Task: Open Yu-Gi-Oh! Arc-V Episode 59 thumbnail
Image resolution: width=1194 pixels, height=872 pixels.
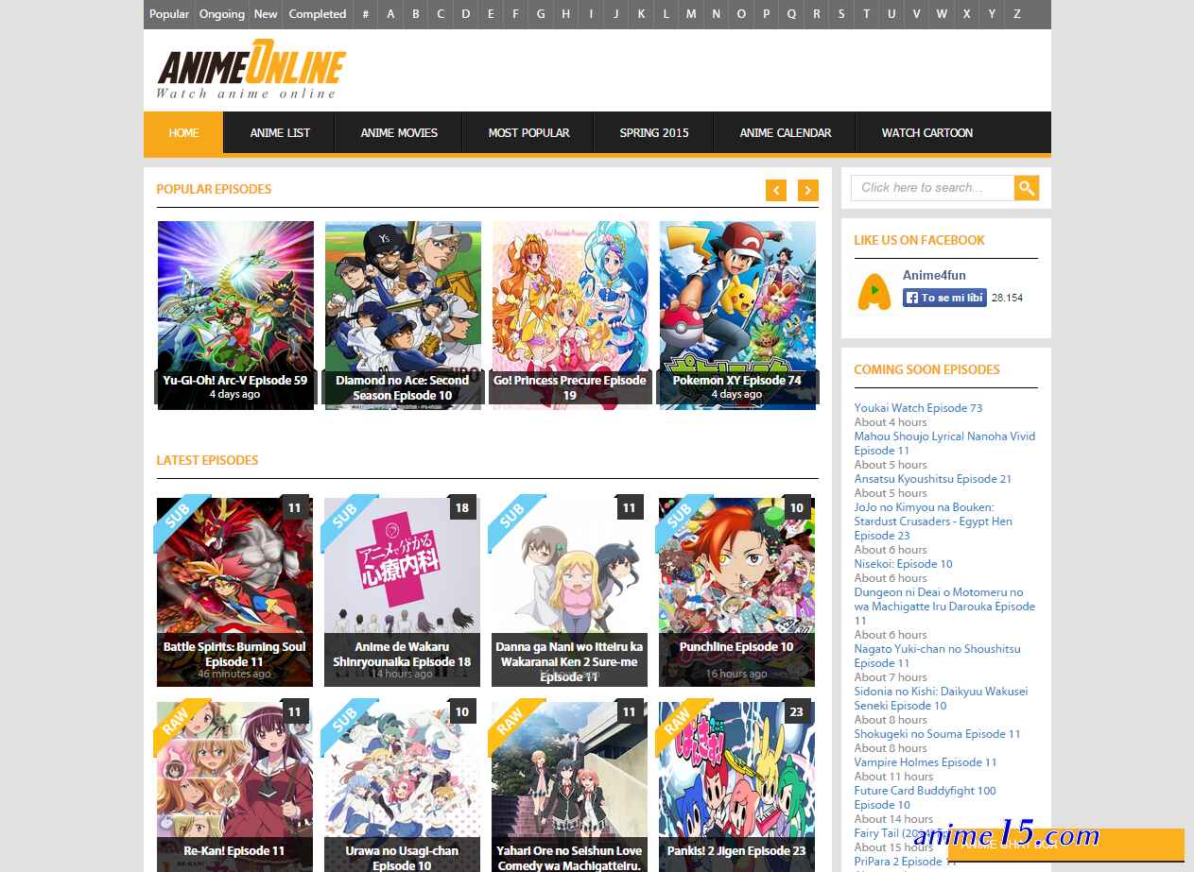Action: click(x=235, y=316)
